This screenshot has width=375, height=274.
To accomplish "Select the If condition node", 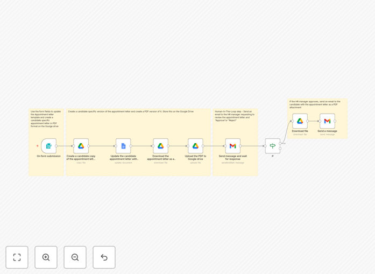I will pyautogui.click(x=273, y=146).
